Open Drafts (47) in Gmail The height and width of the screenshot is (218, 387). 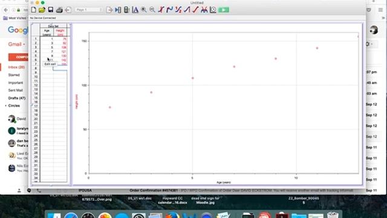17,98
